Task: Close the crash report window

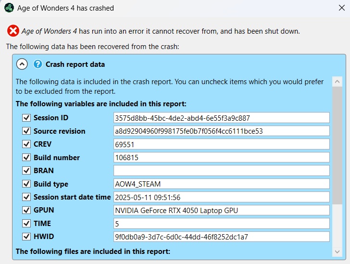Action: [341, 8]
